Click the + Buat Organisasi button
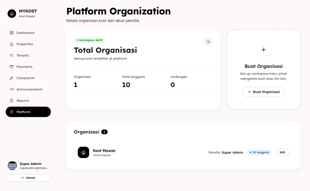The height and width of the screenshot is (191, 310). pyautogui.click(x=264, y=92)
